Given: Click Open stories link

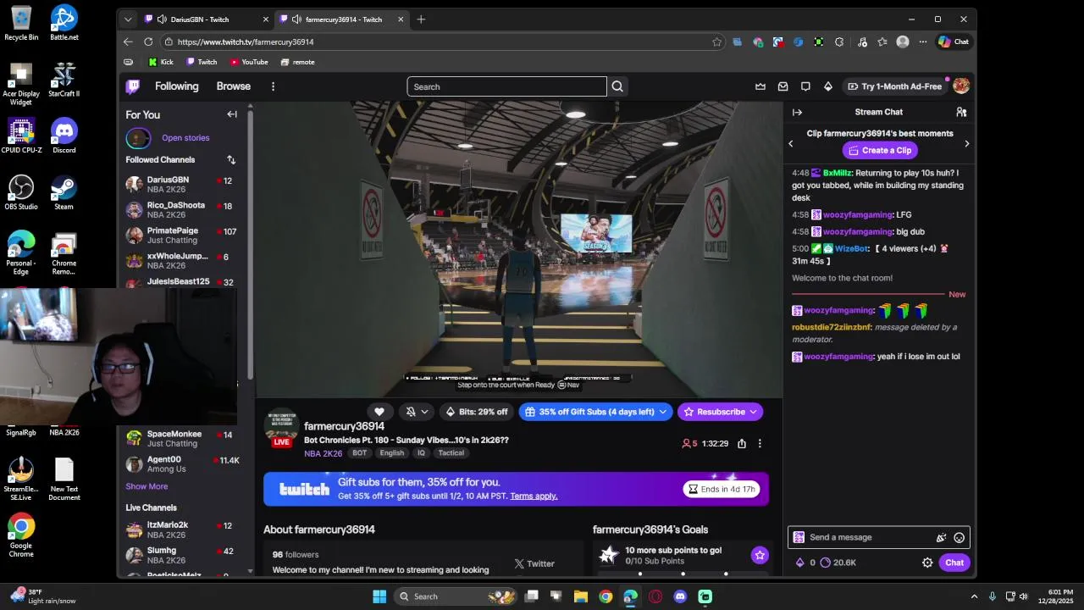Looking at the screenshot, I should click(185, 138).
